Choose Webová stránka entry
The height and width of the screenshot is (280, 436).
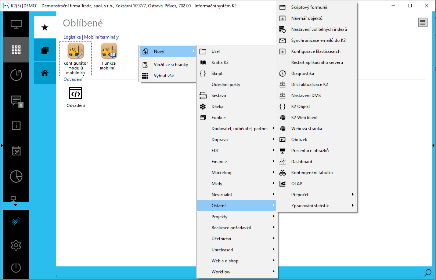point(317,129)
